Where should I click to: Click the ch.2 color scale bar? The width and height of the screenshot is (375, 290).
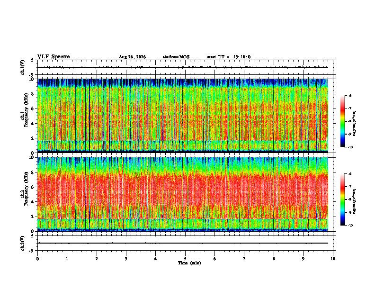coord(342,199)
